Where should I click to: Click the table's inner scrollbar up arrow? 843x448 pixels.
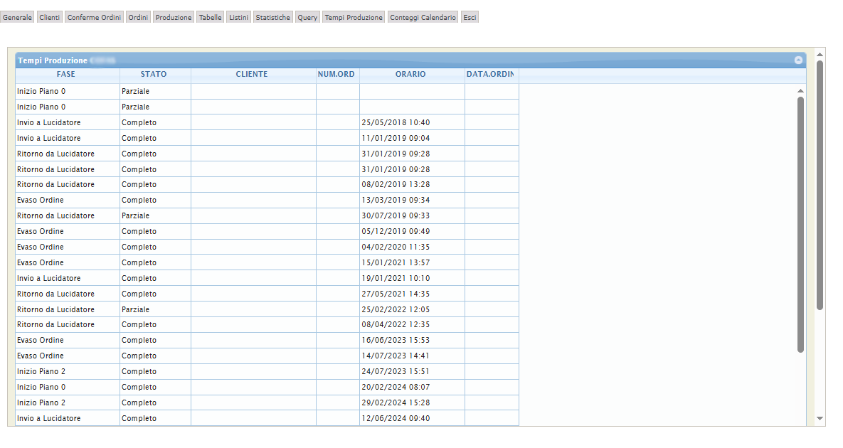(x=800, y=91)
